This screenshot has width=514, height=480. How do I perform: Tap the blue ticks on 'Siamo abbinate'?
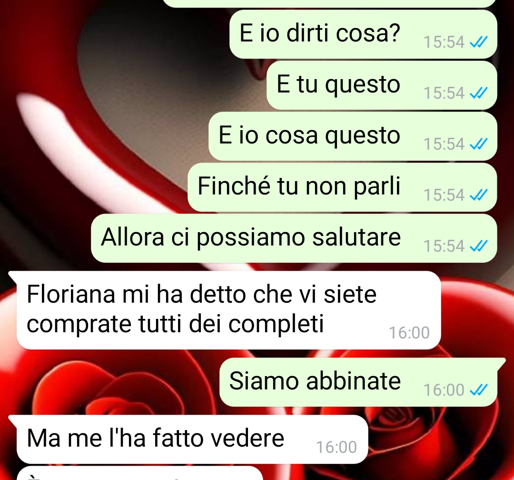(479, 390)
